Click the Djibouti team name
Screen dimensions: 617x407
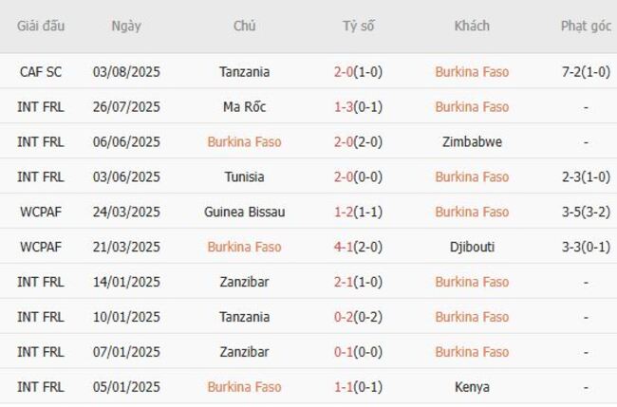click(472, 247)
